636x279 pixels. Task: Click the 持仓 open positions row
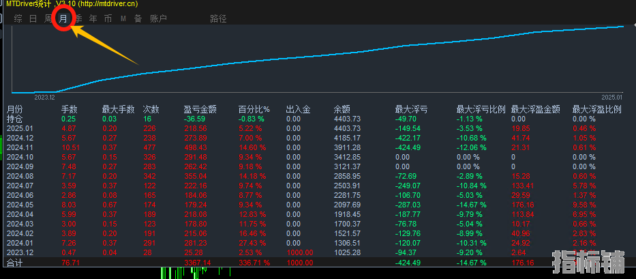tap(15, 119)
